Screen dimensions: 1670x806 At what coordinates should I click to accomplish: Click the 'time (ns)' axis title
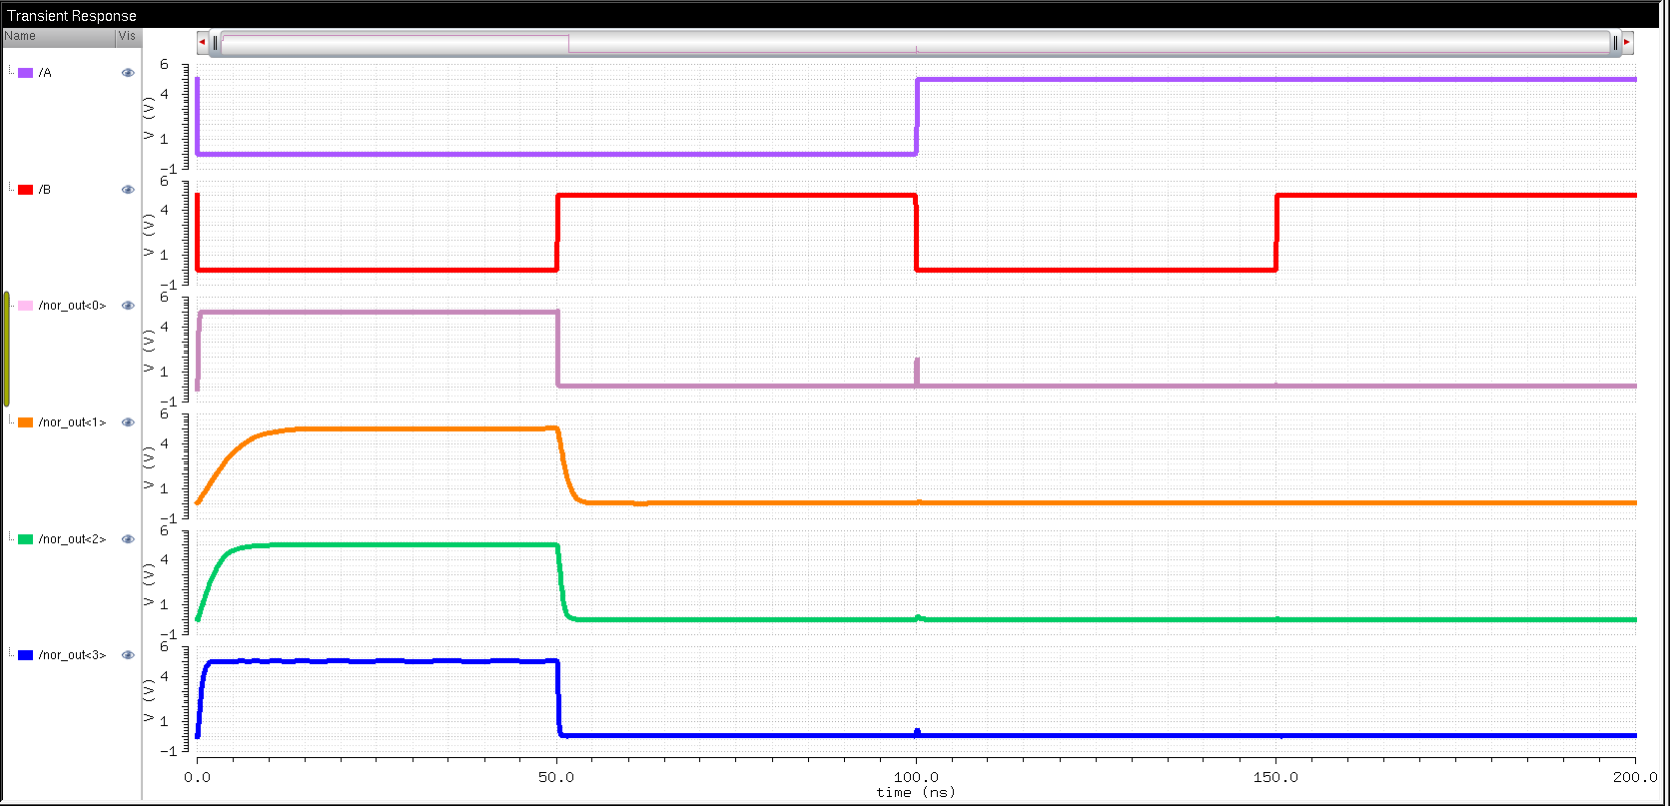tap(916, 792)
